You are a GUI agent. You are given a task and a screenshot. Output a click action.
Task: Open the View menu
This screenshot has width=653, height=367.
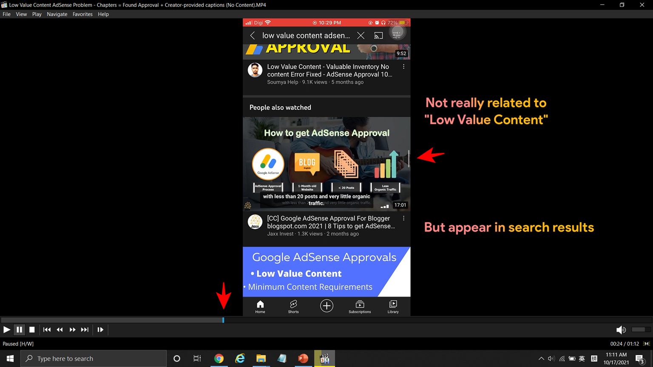(21, 14)
